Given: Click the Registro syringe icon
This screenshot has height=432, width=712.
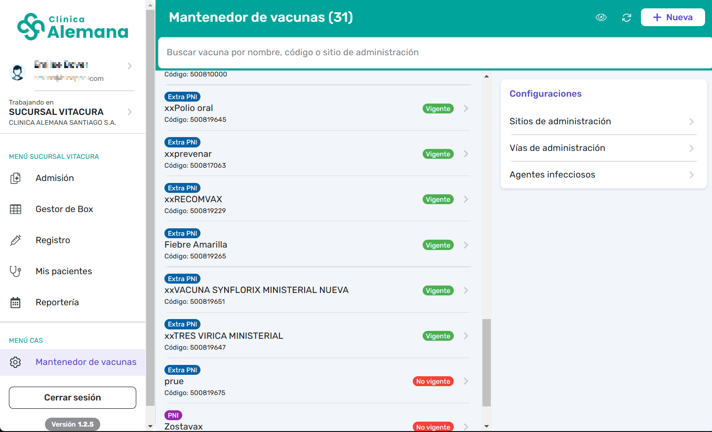Looking at the screenshot, I should 16,240.
